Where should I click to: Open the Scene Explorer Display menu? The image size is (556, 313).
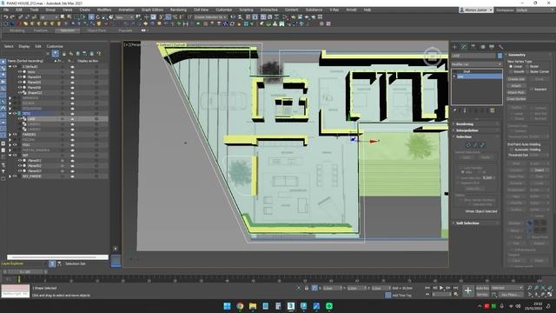coord(24,46)
